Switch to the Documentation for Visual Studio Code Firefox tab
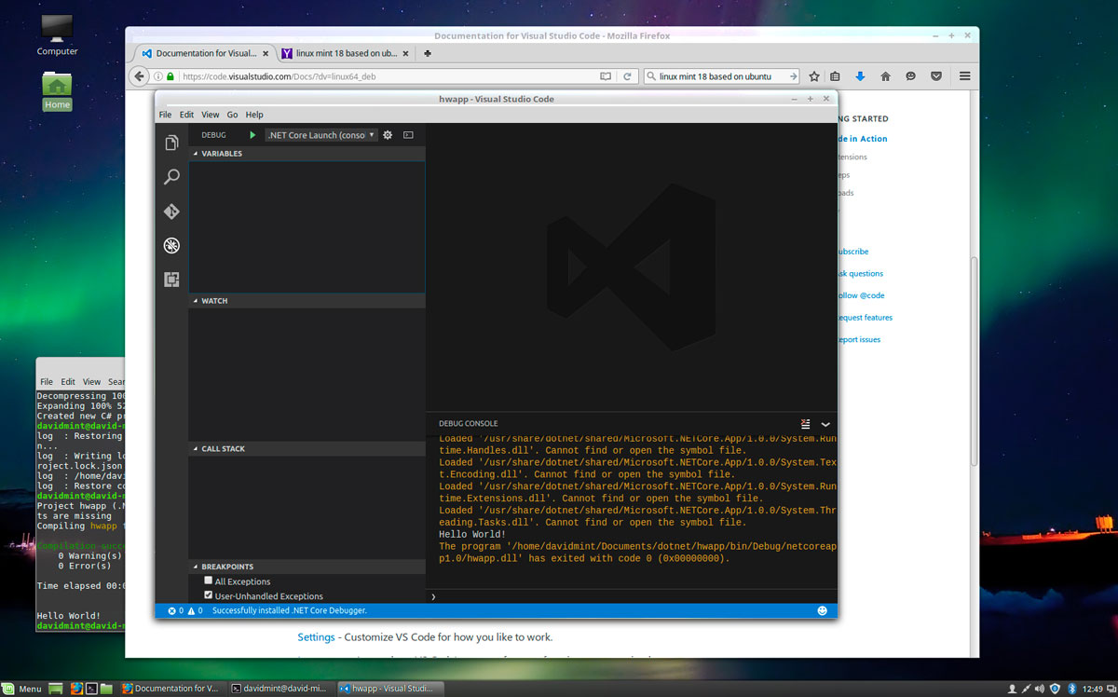The width and height of the screenshot is (1118, 697). pos(205,53)
